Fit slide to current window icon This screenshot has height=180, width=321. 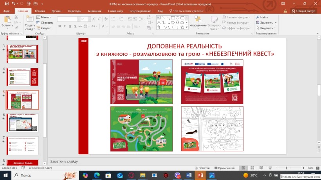click(x=318, y=168)
